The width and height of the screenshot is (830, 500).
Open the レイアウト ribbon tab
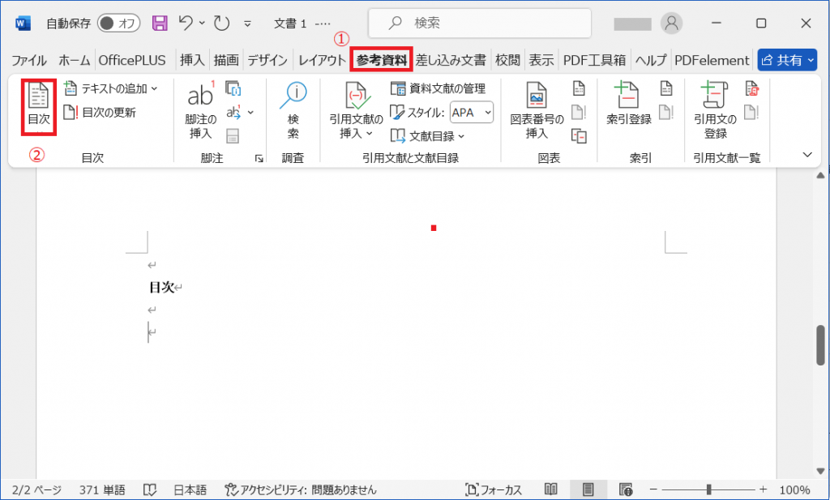pos(322,60)
